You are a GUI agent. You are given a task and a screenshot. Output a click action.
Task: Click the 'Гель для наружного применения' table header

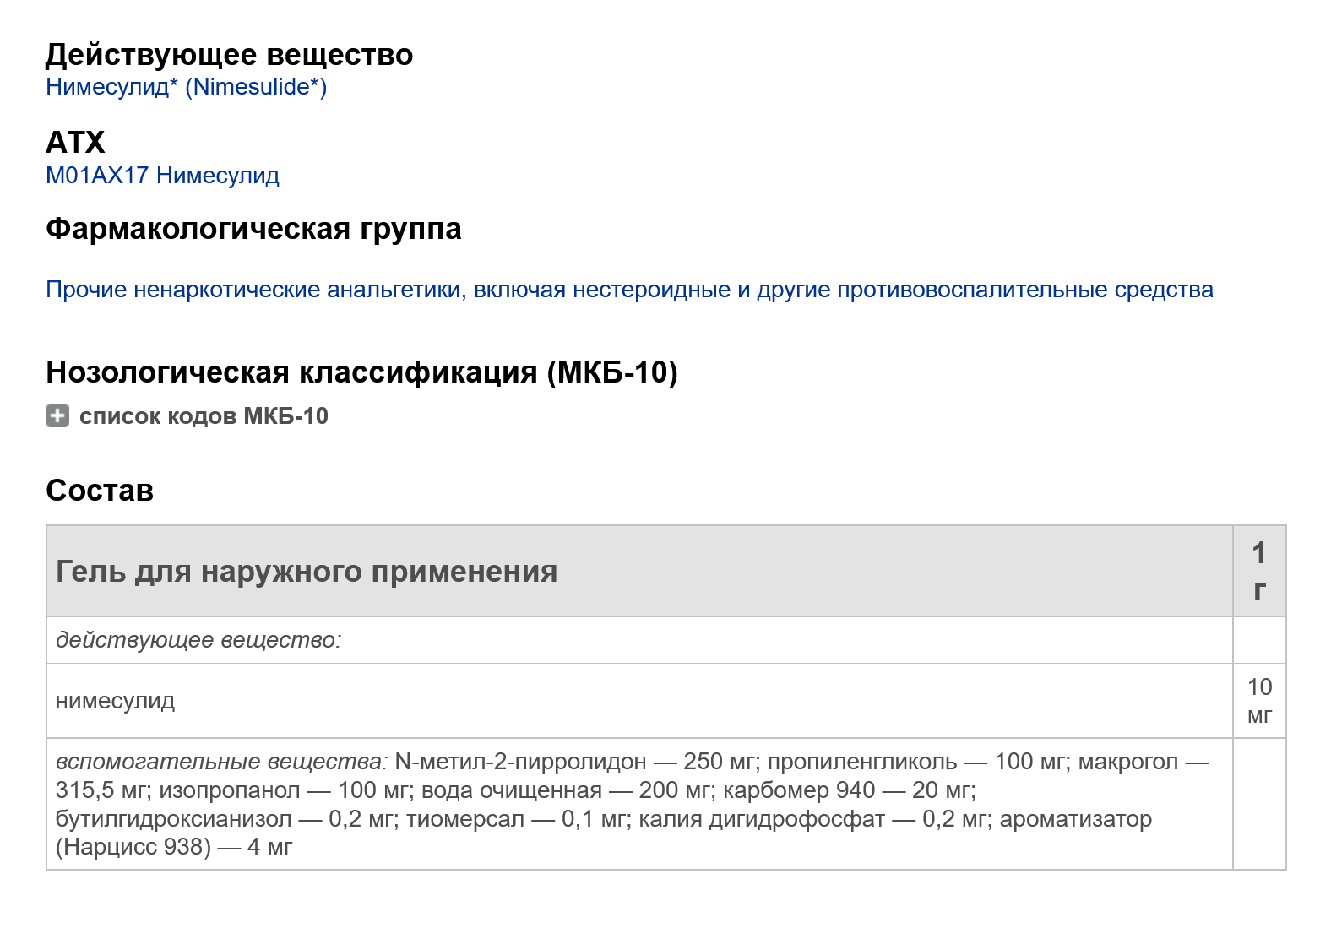point(639,572)
